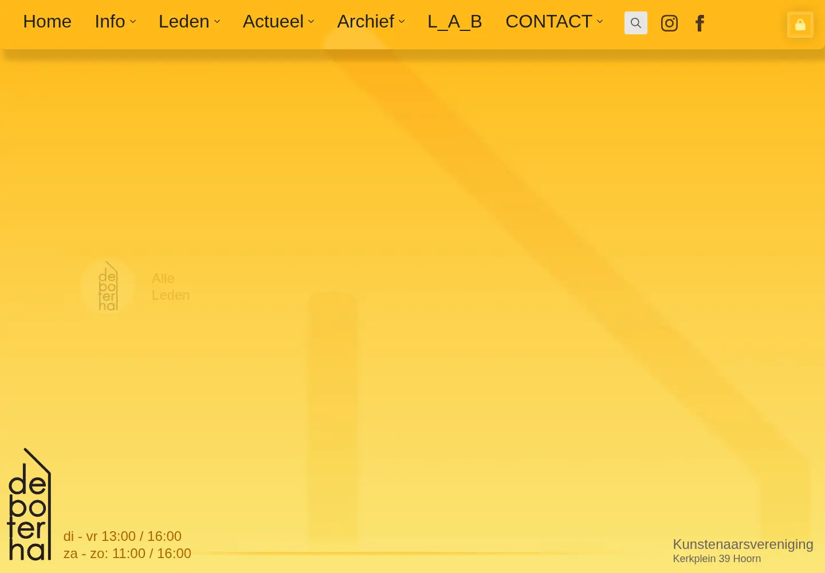Click the Kunstenaarsvereniging text
The image size is (825, 573).
[x=743, y=544]
